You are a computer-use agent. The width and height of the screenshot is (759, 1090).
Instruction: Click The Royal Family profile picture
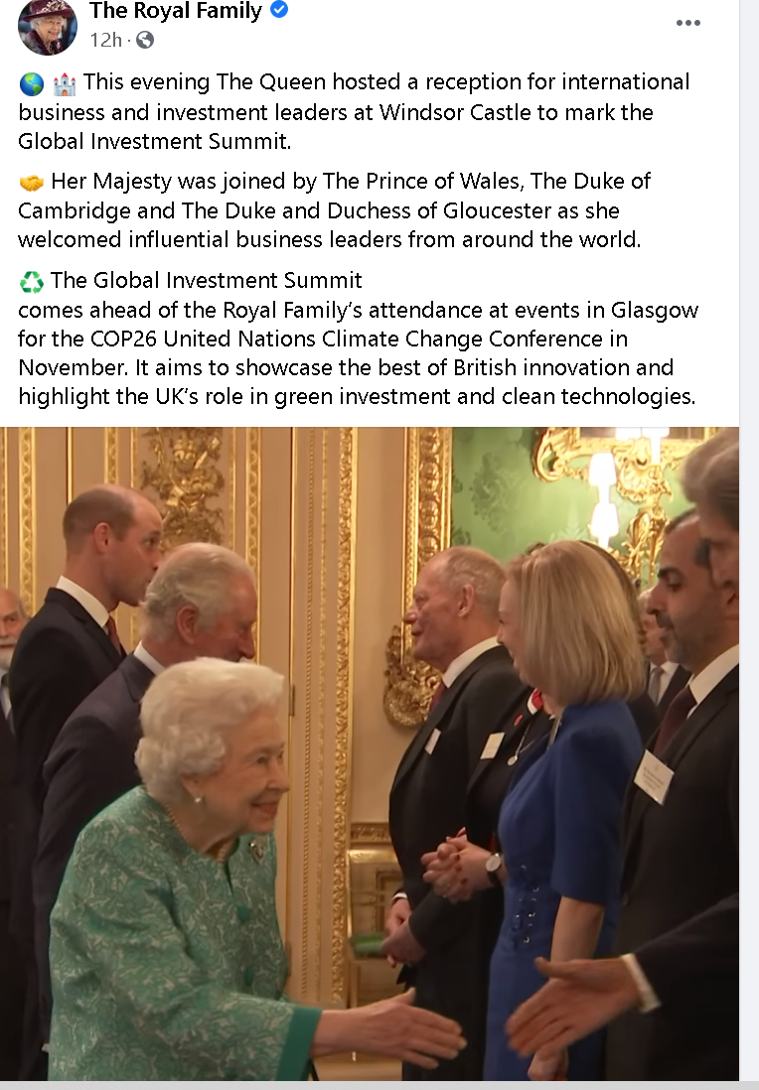pyautogui.click(x=48, y=27)
